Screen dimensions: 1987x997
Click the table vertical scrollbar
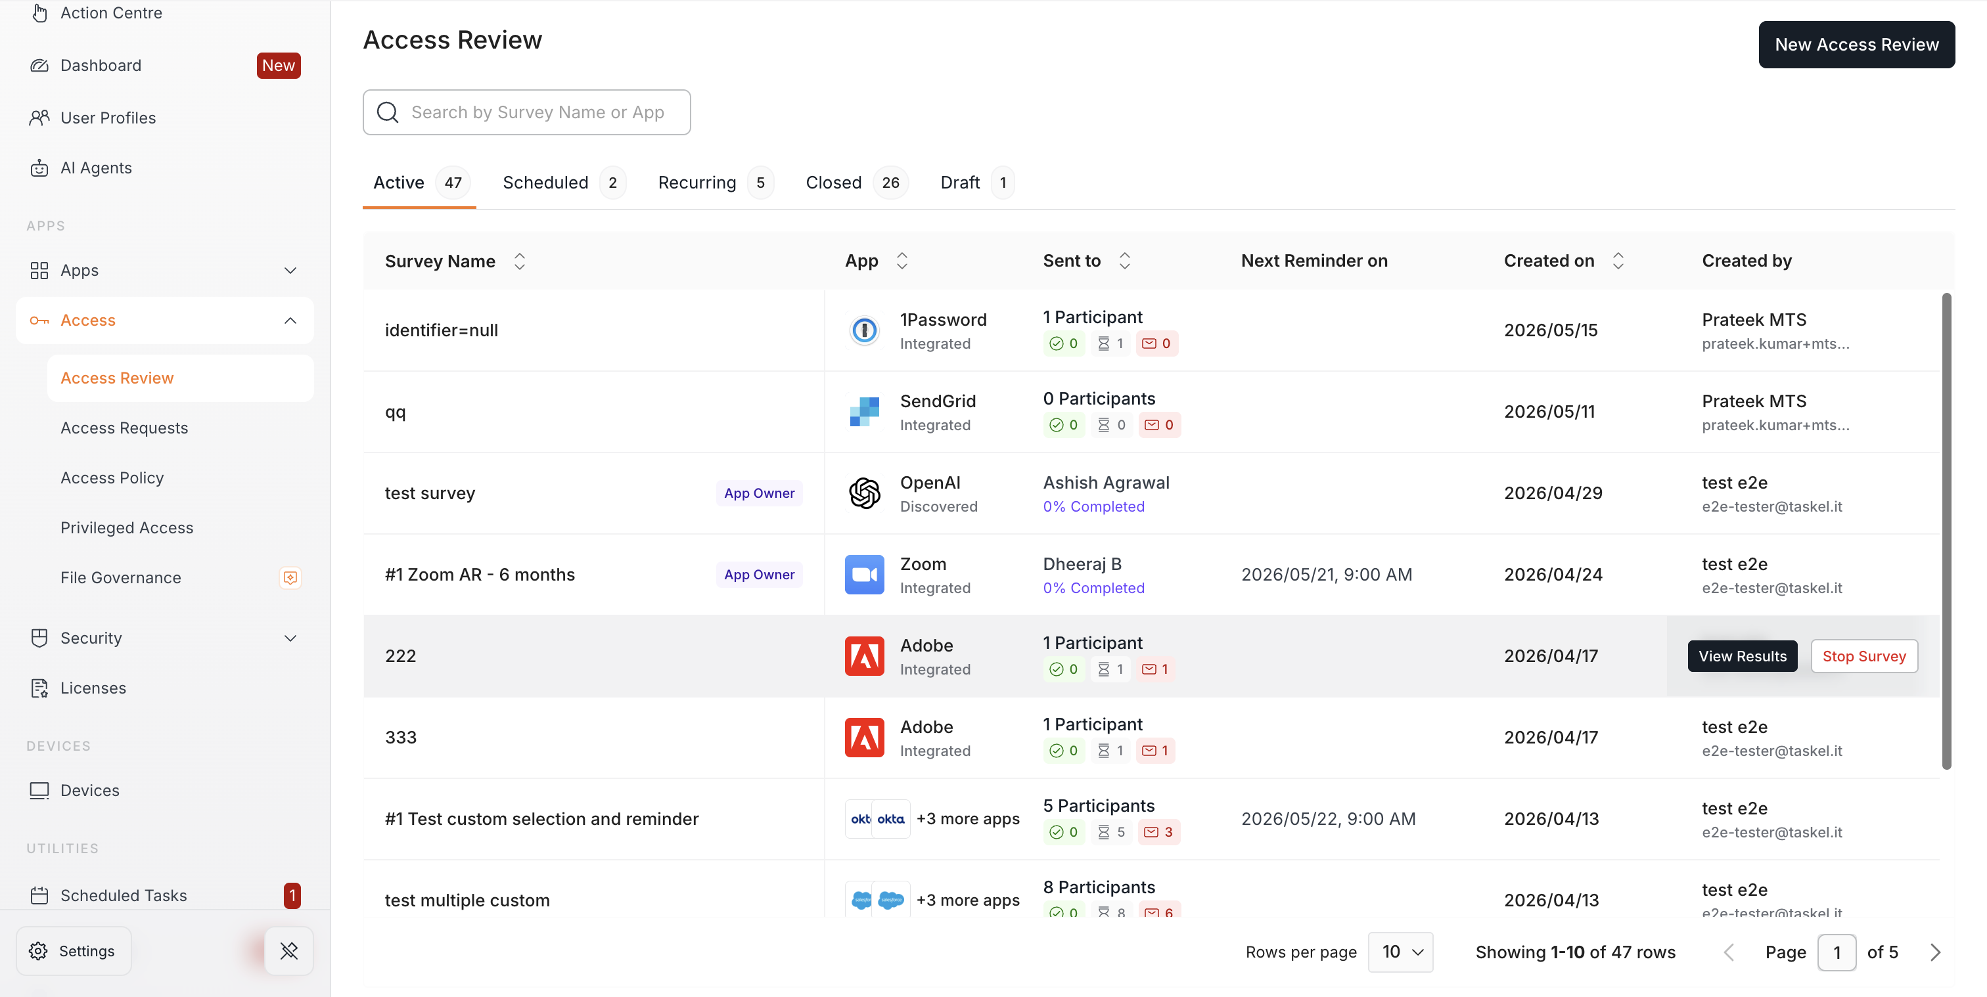point(1946,531)
